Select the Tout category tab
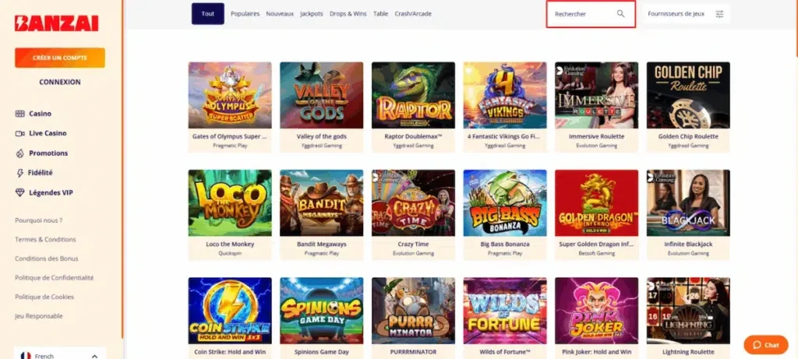This screenshot has width=798, height=359. coord(207,14)
